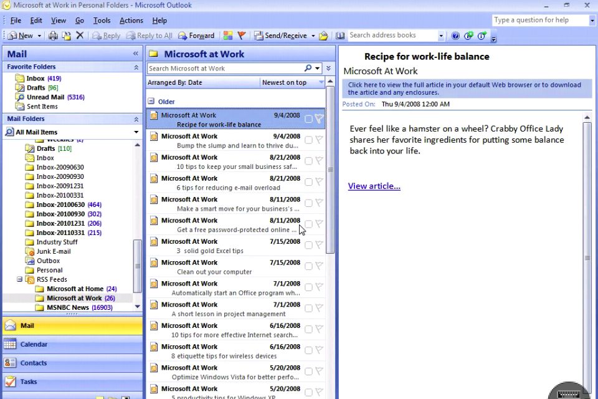Flag the Bump the slump message
This screenshot has height=399, width=598.
pyautogui.click(x=319, y=140)
